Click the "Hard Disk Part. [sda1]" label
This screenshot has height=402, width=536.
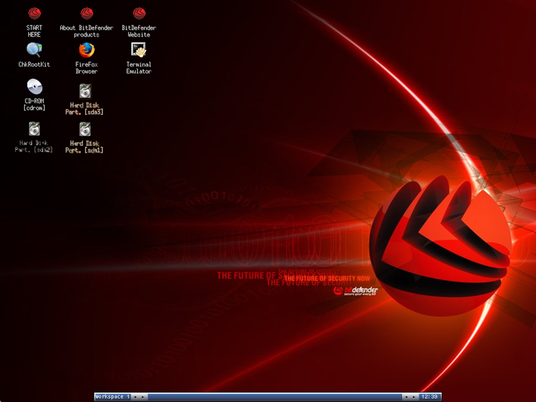[84, 147]
